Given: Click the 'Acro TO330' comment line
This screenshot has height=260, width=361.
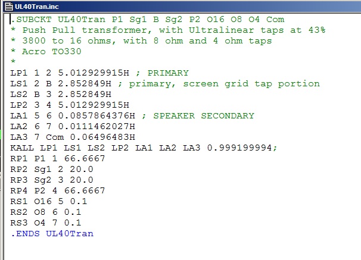Looking at the screenshot, I should tap(46, 52).
